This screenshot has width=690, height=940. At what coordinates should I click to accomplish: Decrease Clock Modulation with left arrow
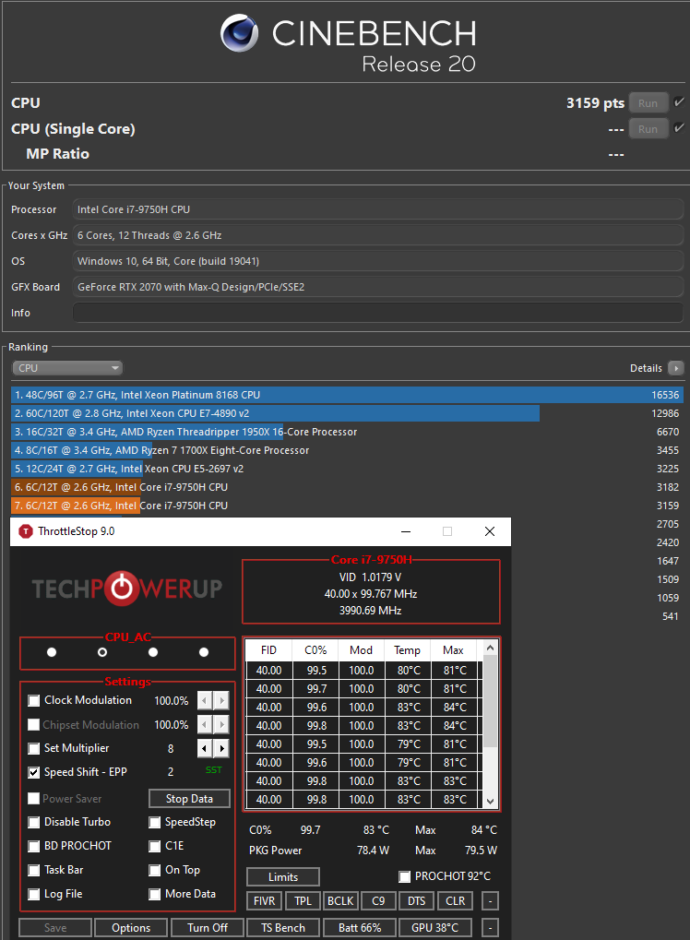click(x=205, y=700)
